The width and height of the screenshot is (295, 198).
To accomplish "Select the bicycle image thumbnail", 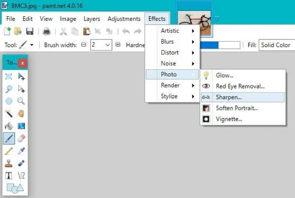I will click(x=194, y=23).
